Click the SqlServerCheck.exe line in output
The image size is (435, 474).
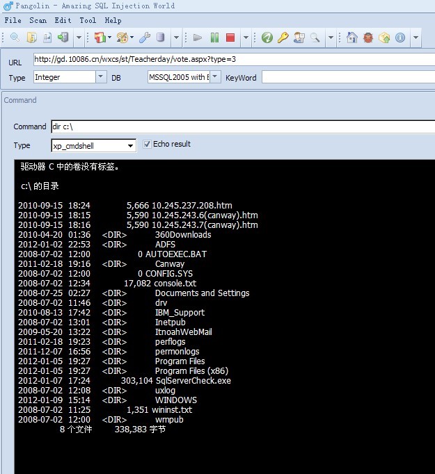(x=125, y=381)
